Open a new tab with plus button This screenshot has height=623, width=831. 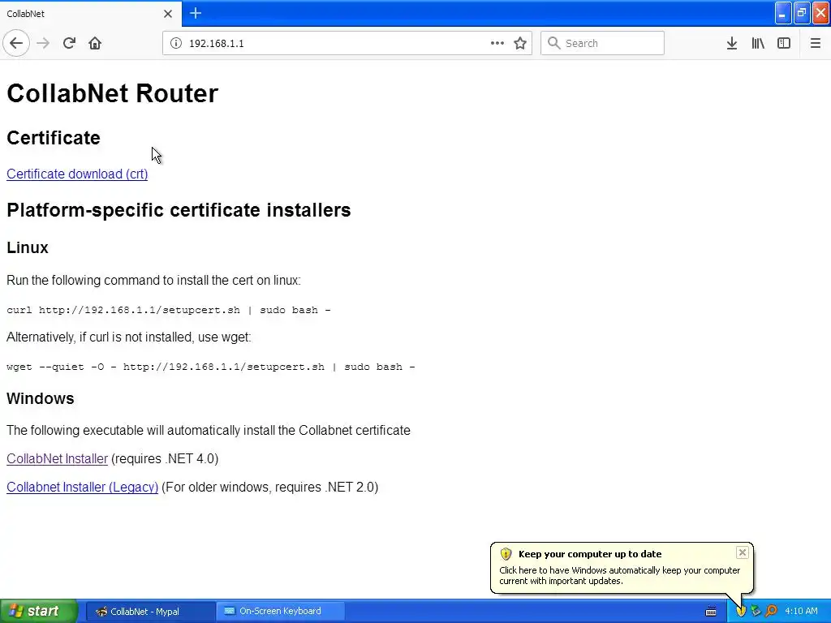pyautogui.click(x=195, y=13)
